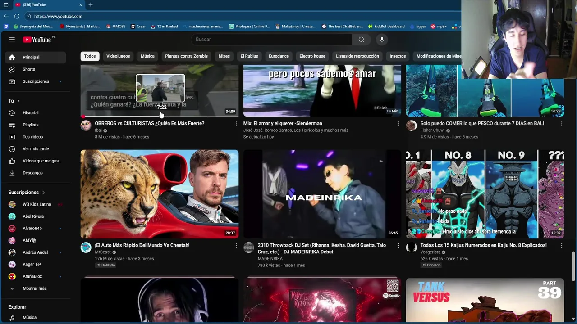Reload the page with refresh icon
The height and width of the screenshot is (324, 577).
click(17, 16)
